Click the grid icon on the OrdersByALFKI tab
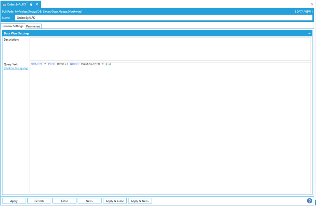The width and height of the screenshot is (316, 206). click(4, 5)
